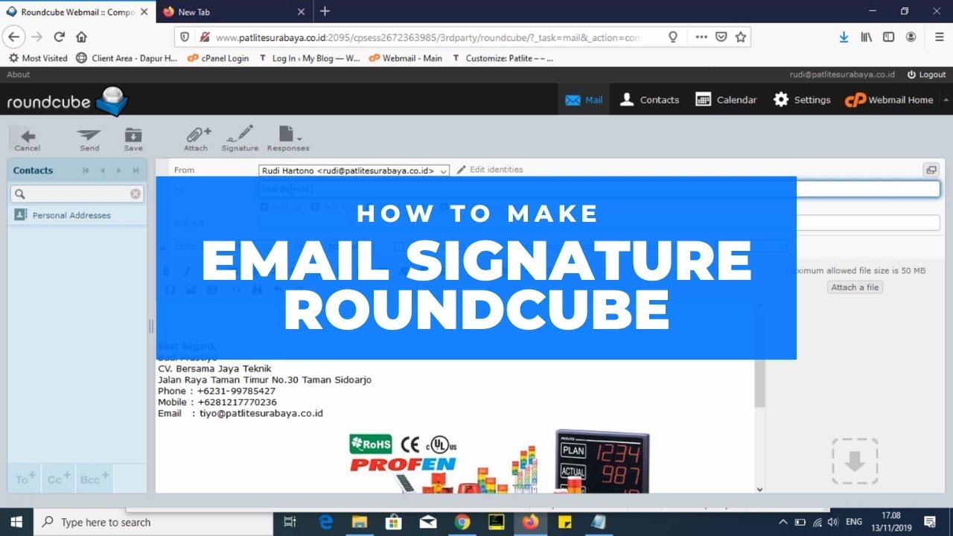Click the contacts search magnifier icon

click(20, 194)
